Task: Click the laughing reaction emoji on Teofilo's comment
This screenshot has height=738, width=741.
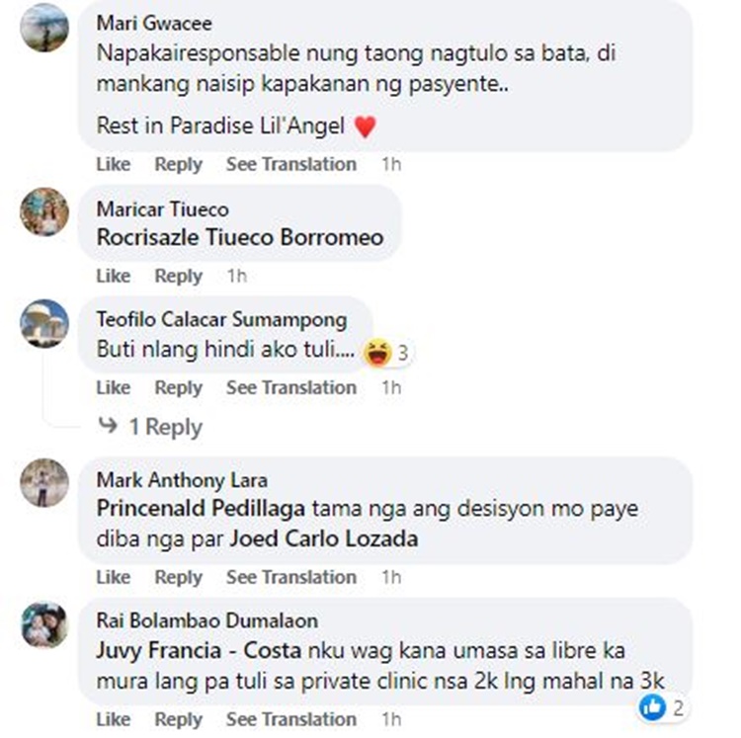Action: coord(377,353)
